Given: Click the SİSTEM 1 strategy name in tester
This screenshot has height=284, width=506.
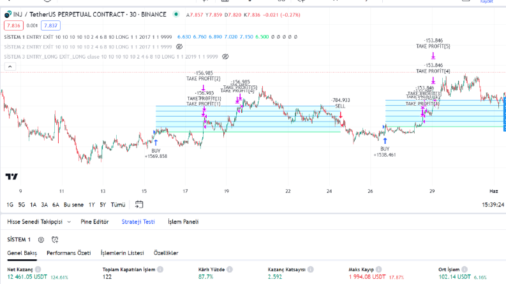Looking at the screenshot, I should tap(19, 239).
